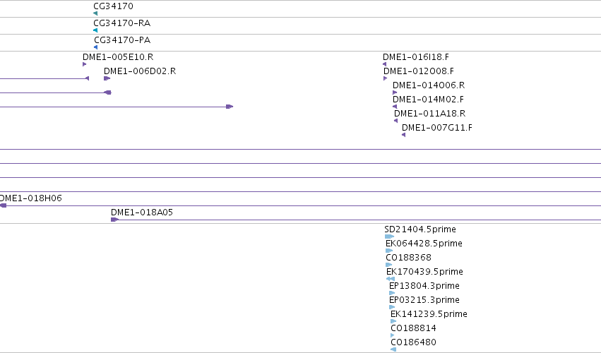Click the CG34170-RA transcript label
This screenshot has height=353, width=601.
point(122,23)
